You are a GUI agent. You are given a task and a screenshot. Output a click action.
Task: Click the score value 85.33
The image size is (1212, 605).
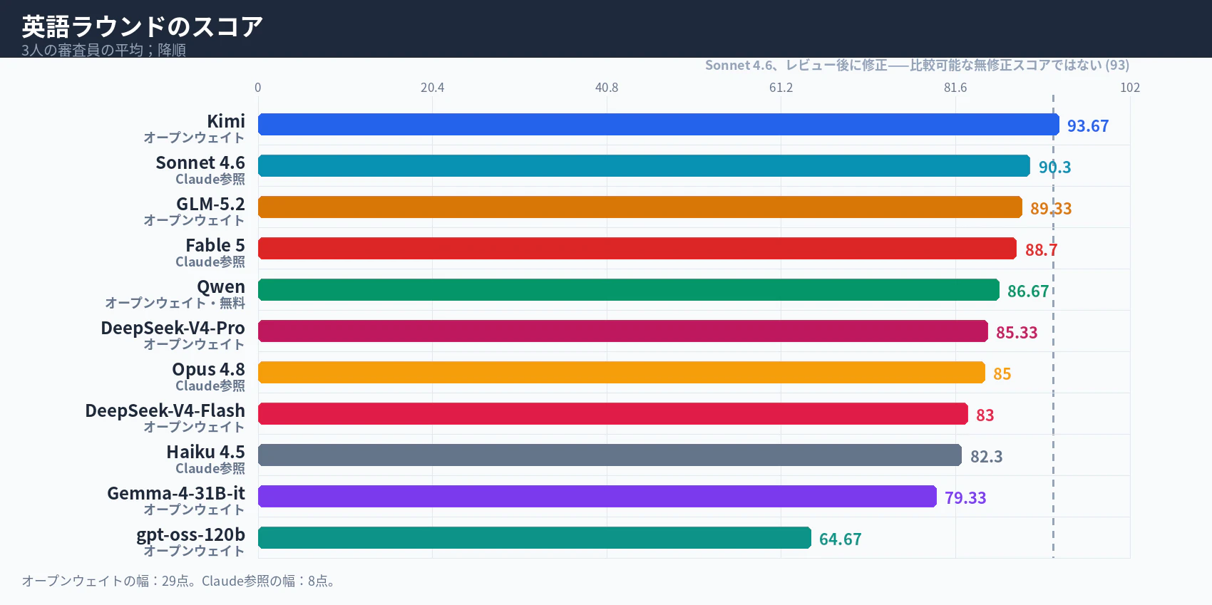tap(1017, 332)
